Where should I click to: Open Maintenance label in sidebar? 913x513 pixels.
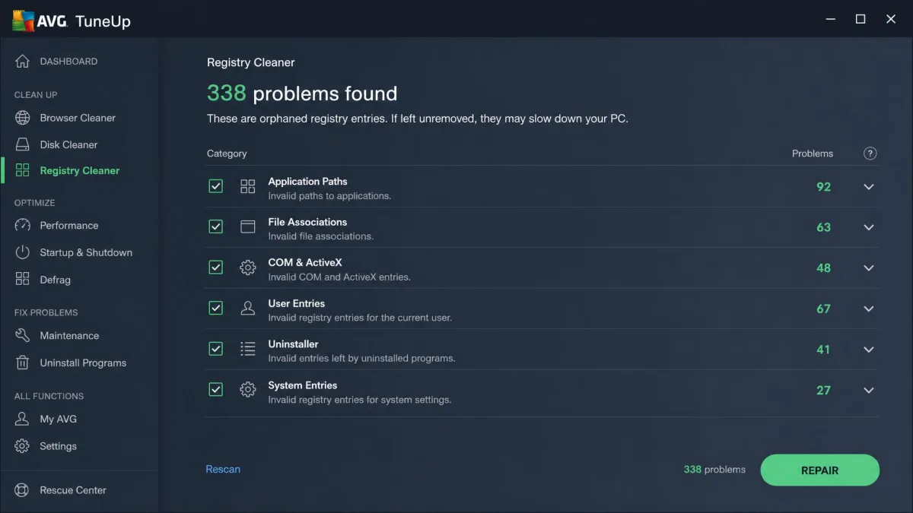(x=69, y=336)
